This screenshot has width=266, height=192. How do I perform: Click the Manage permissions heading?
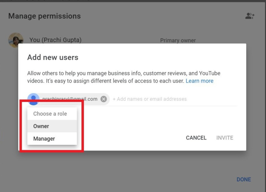(44, 16)
